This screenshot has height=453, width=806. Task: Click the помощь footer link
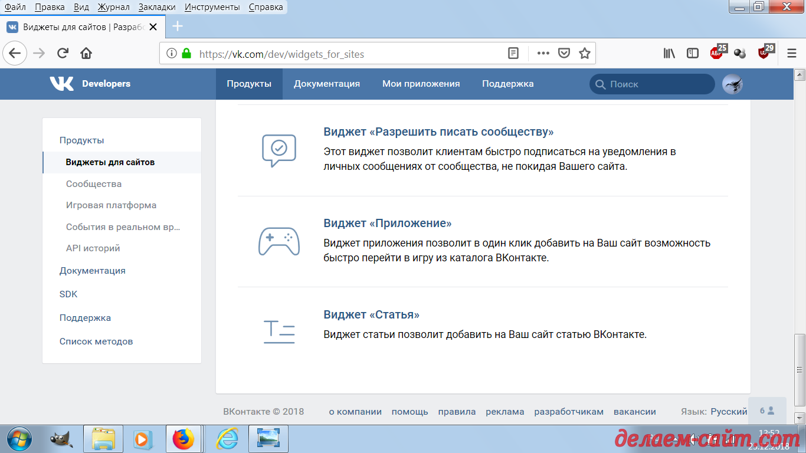[x=410, y=412]
